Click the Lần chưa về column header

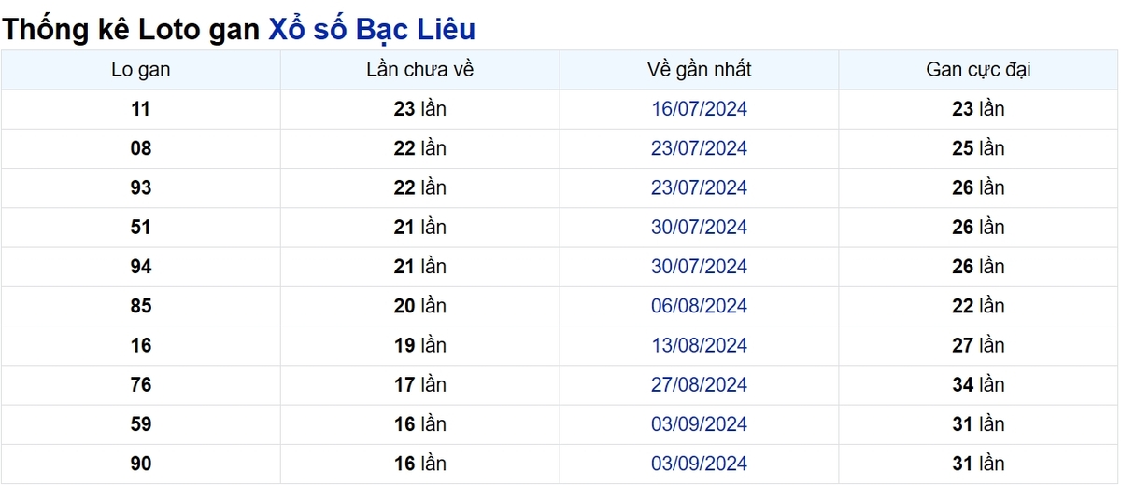tap(420, 70)
